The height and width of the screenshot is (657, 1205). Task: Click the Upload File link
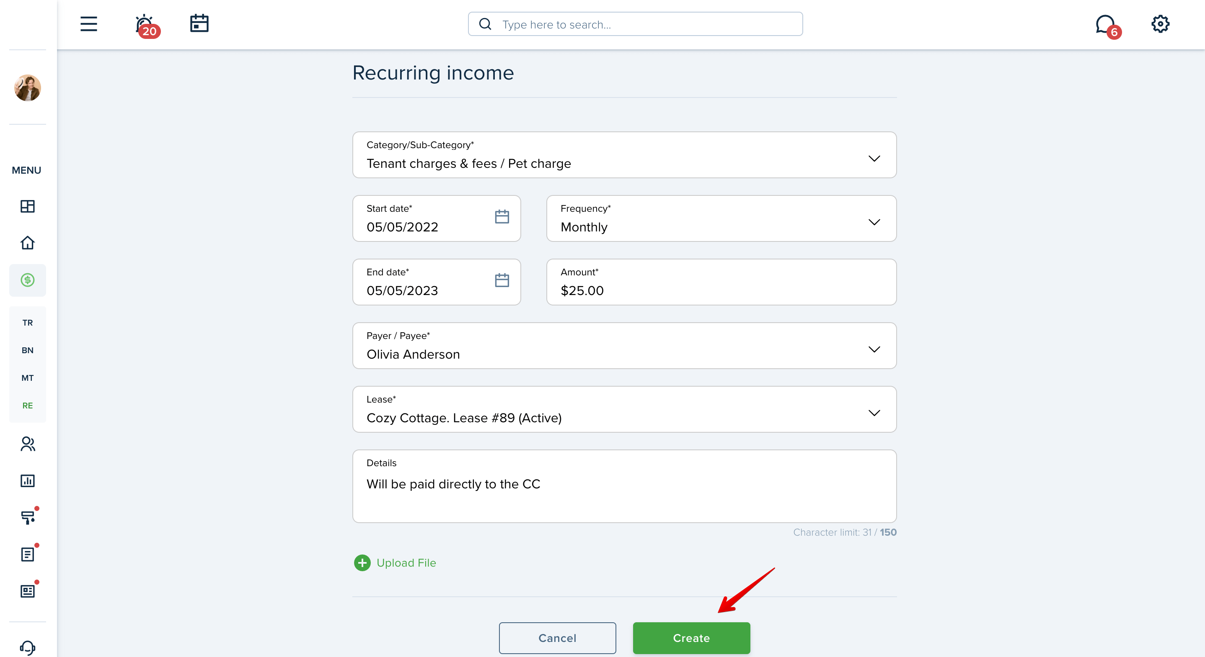[406, 562]
